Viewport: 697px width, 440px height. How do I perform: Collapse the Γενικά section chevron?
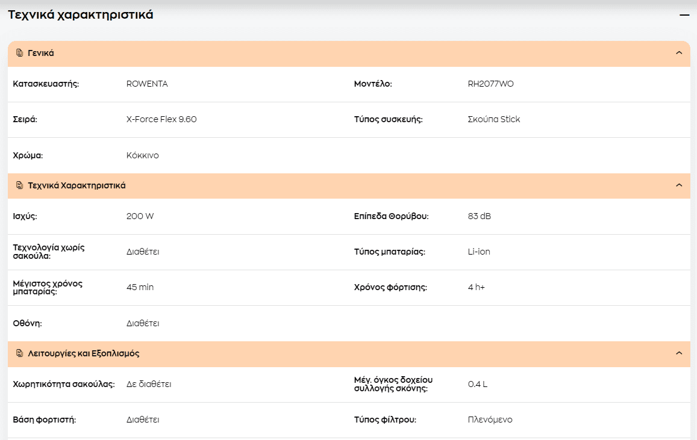point(679,53)
